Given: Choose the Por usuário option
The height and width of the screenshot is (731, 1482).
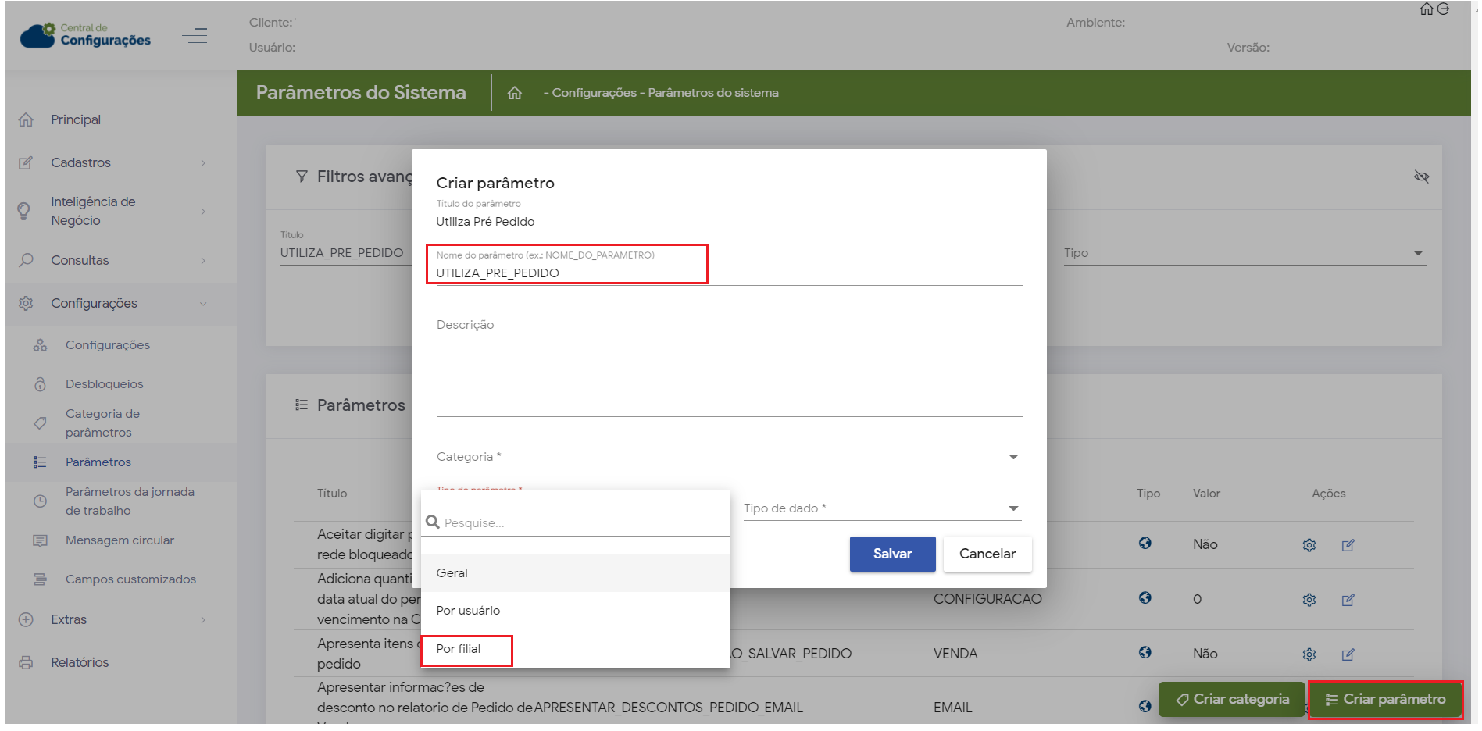Looking at the screenshot, I should pos(468,611).
